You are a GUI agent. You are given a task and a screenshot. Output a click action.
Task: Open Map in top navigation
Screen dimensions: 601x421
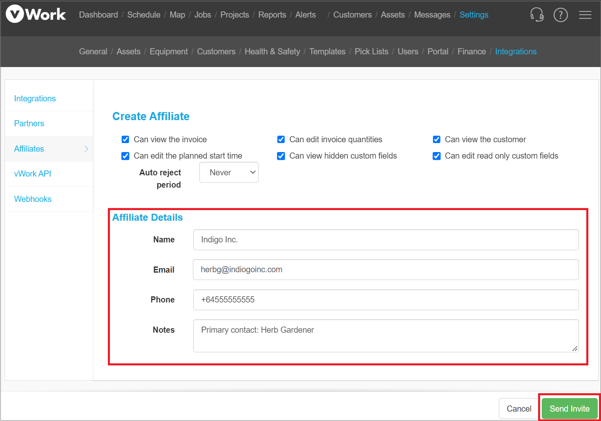[177, 15]
